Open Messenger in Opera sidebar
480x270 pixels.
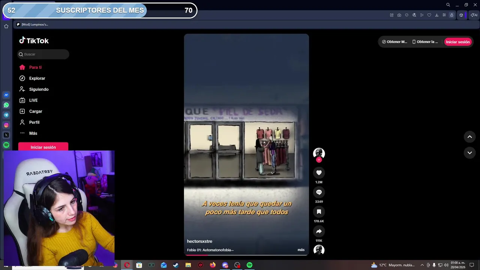click(x=6, y=95)
